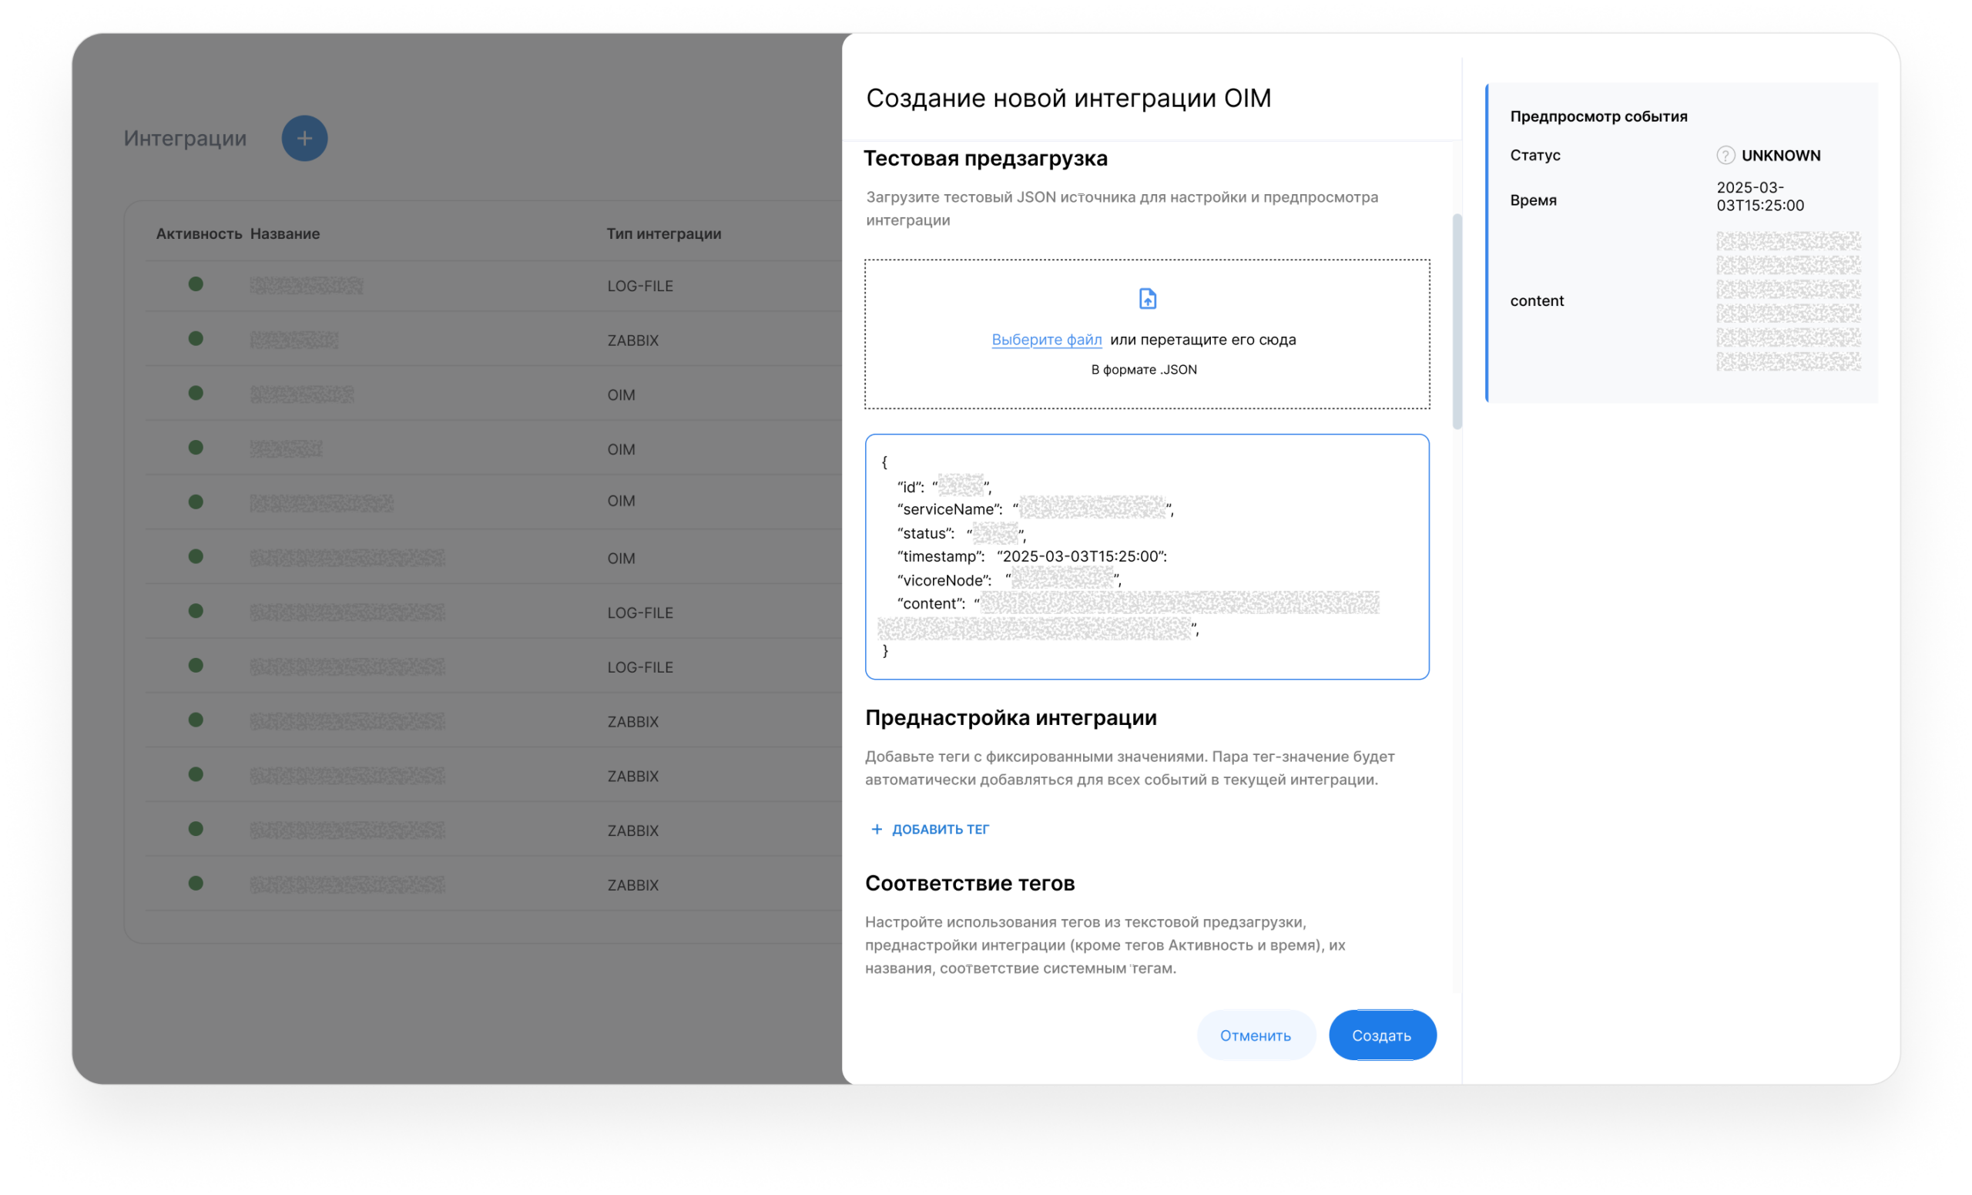Click green activity dot of first LOG-FILE row
The width and height of the screenshot is (1972, 1195).
[x=196, y=284]
